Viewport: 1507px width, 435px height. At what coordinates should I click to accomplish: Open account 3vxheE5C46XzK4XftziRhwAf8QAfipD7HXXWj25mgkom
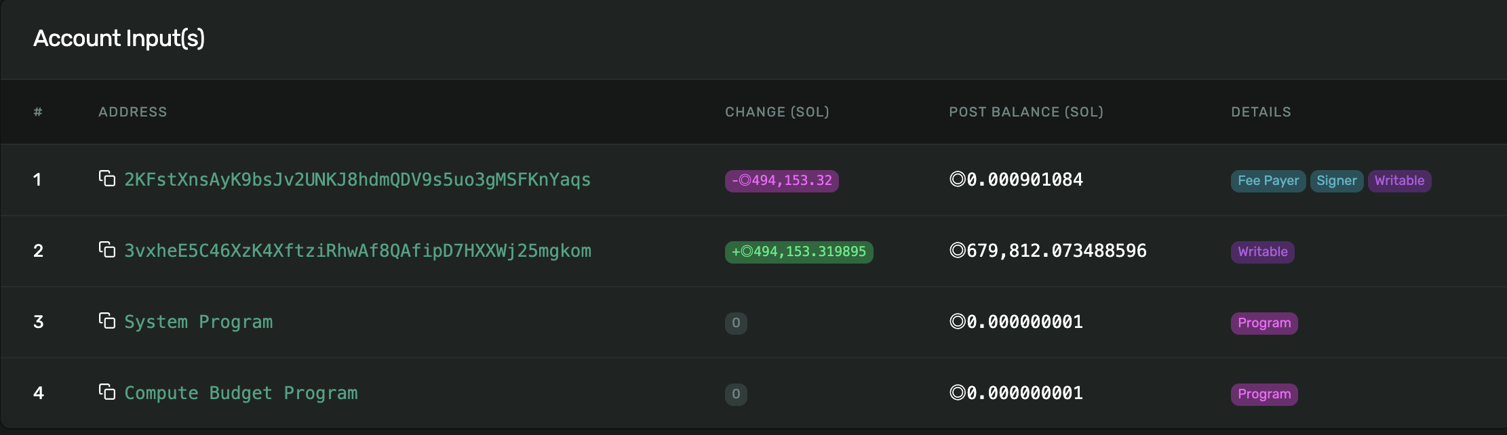click(x=357, y=251)
